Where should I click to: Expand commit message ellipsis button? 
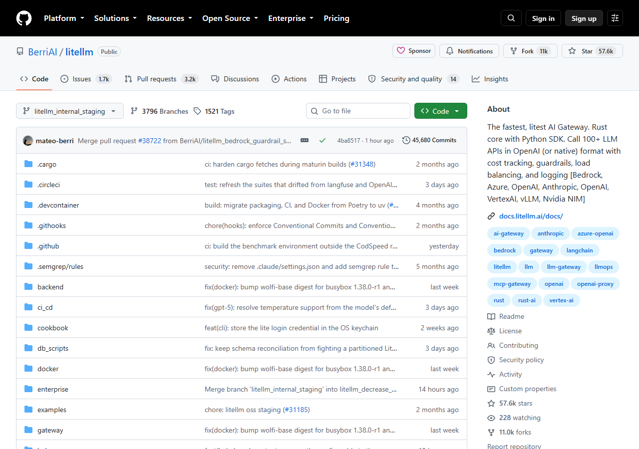[305, 140]
